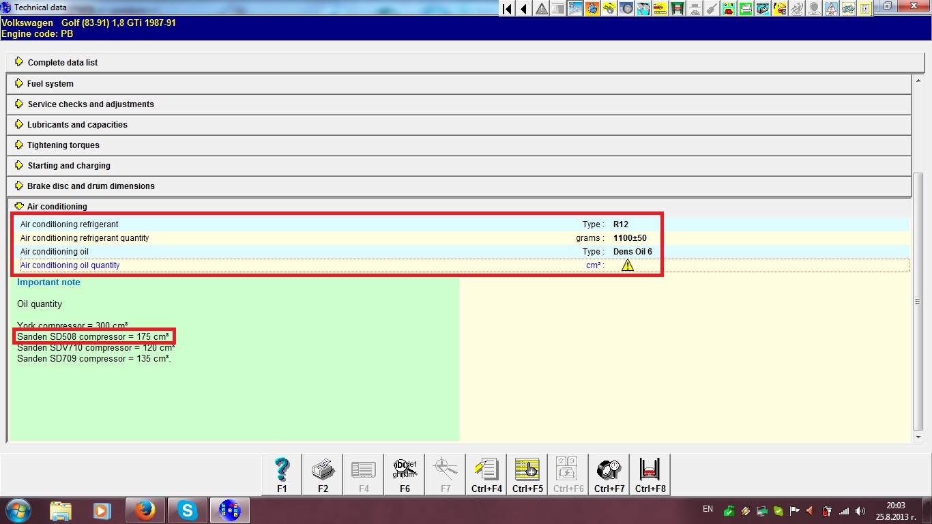932x524 pixels.
Task: Click the warning triangle icon in top toolbar
Action: coord(541,9)
